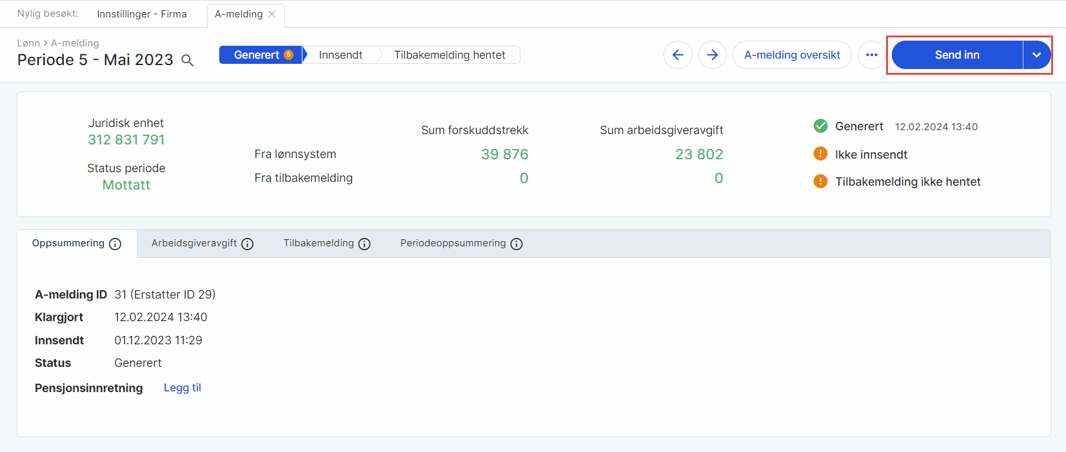1066x452 pixels.
Task: Go to next period with right arrow
Action: [x=712, y=55]
